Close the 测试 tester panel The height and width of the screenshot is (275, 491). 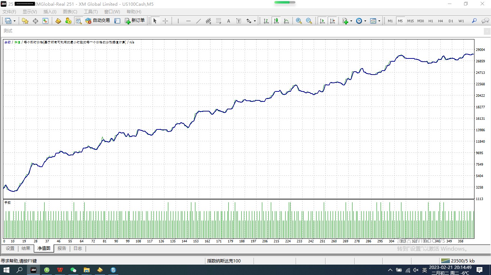487,32
